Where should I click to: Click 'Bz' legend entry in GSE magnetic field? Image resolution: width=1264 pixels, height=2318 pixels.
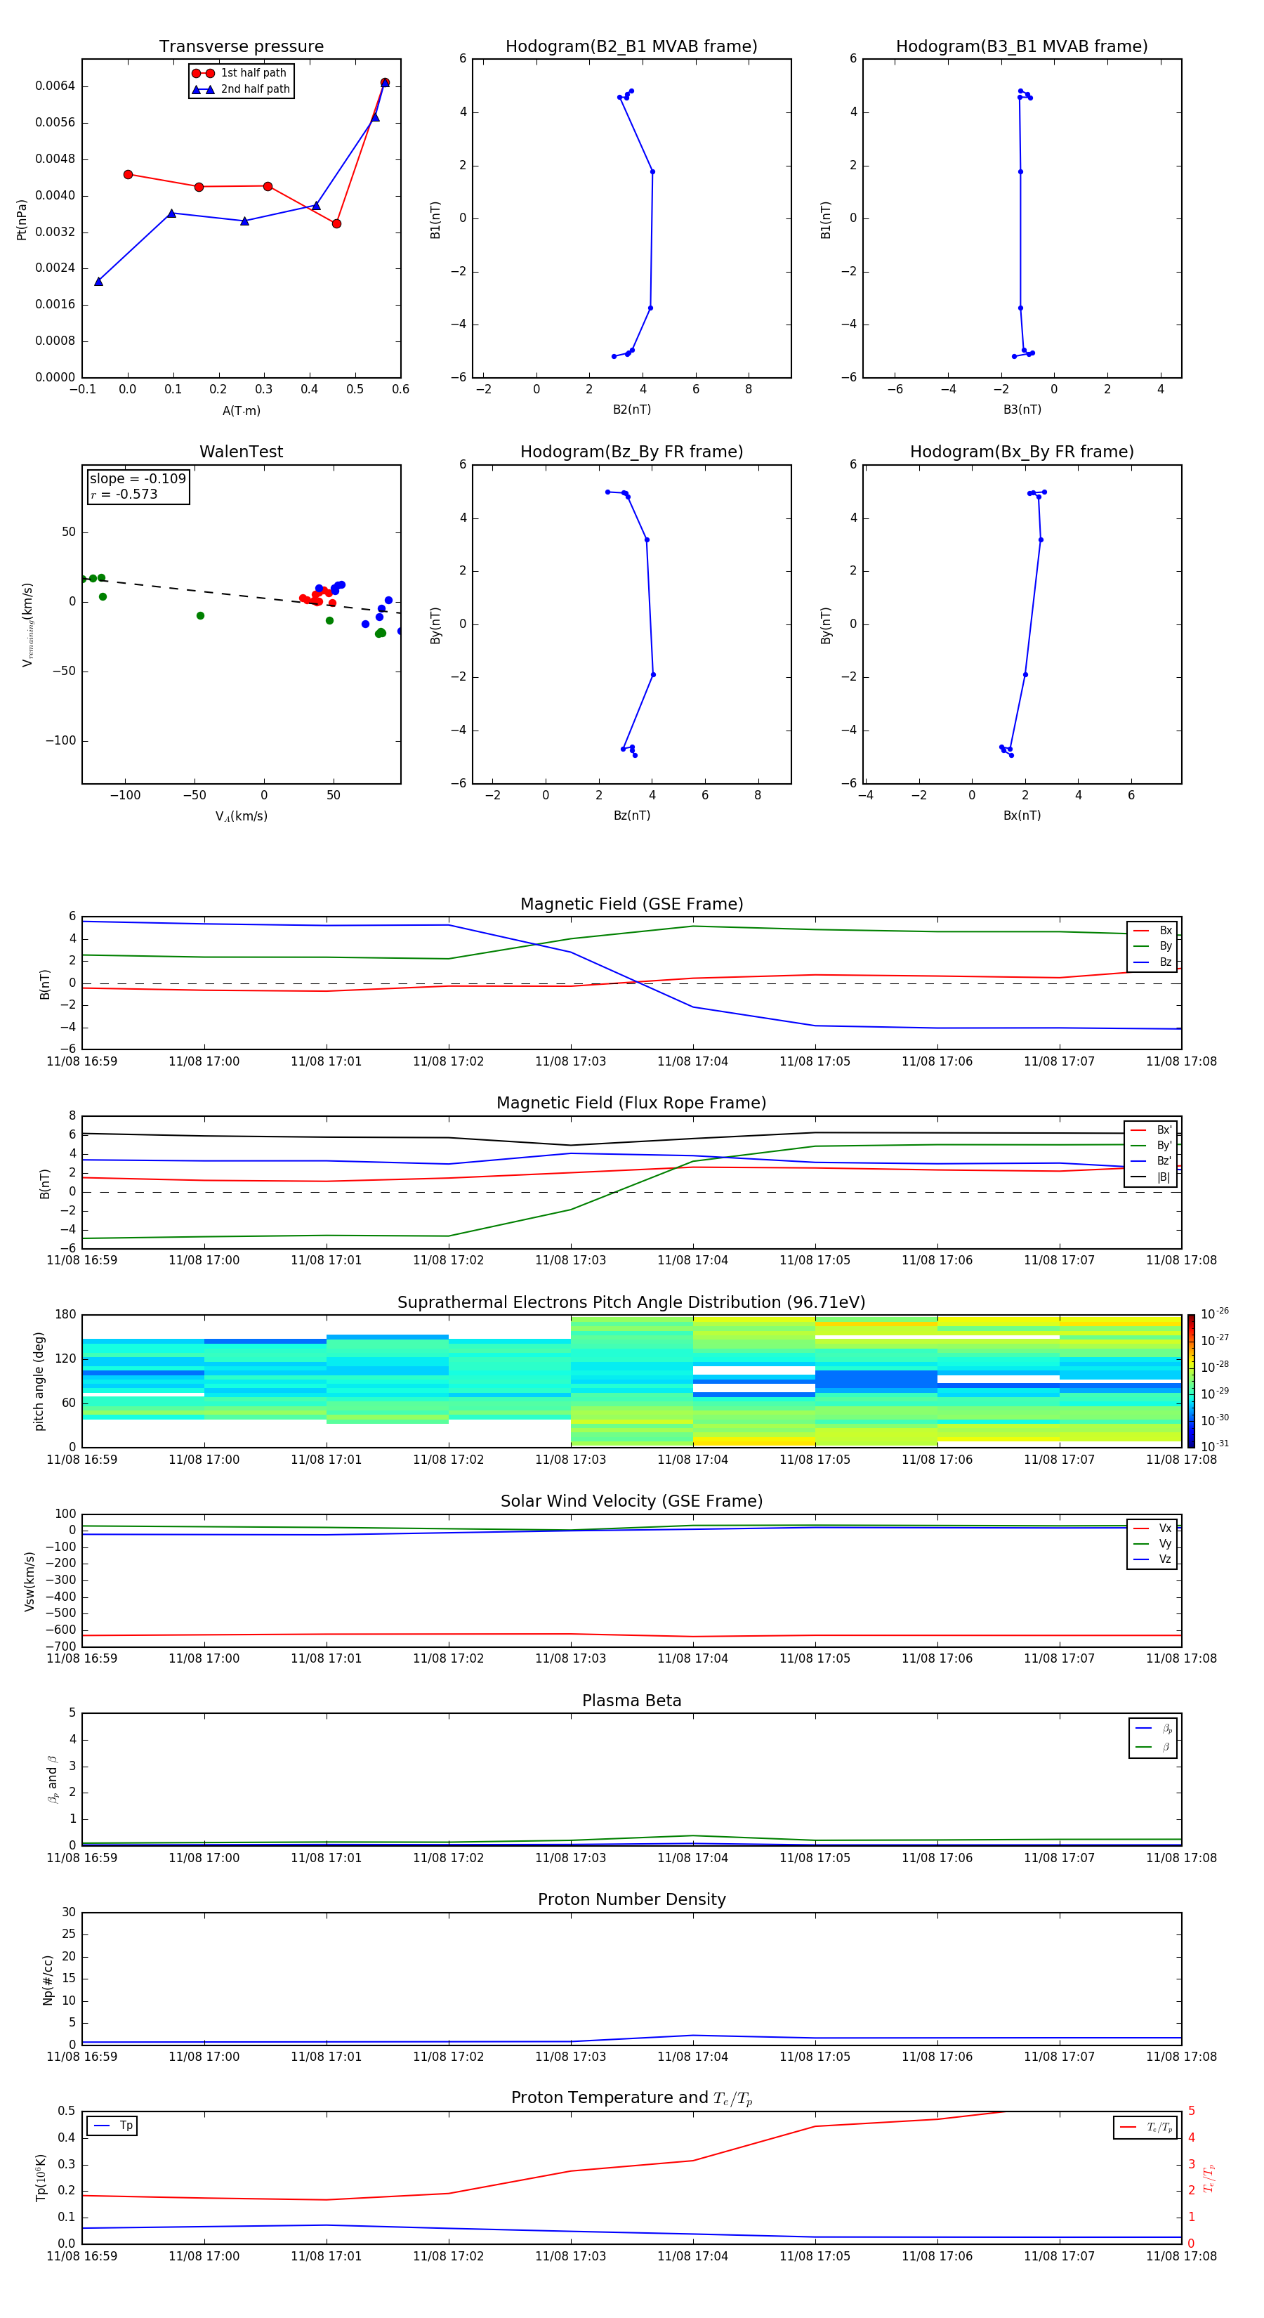tap(1152, 962)
